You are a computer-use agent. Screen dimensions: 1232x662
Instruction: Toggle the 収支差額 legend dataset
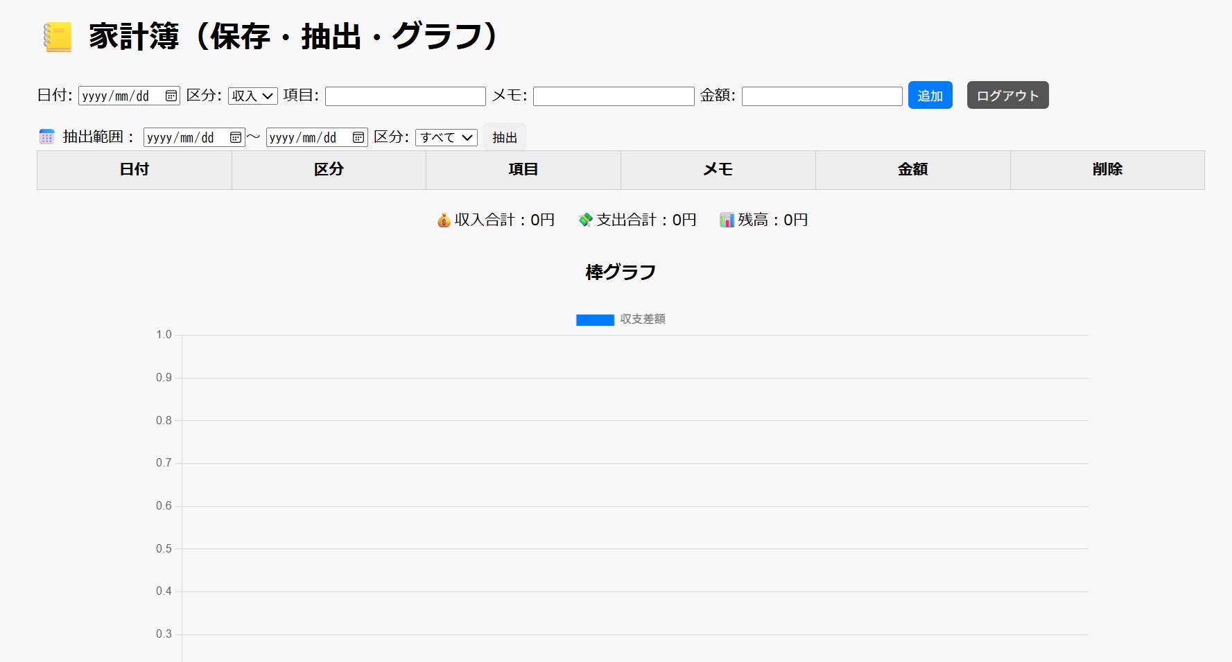pos(642,320)
